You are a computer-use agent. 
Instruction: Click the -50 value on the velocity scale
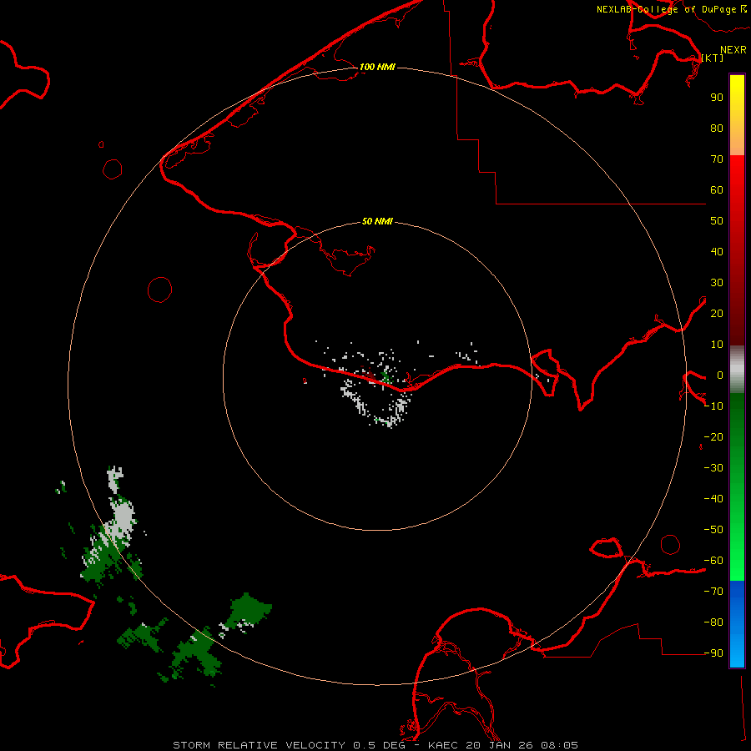(x=713, y=530)
